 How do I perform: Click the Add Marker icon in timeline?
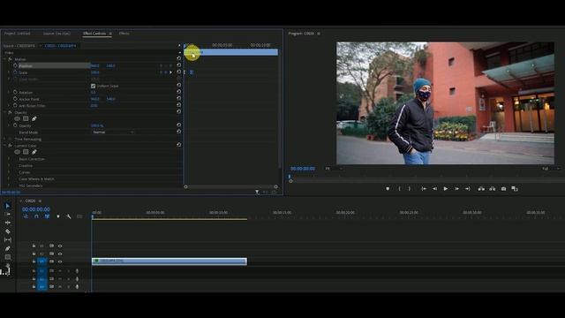coord(58,216)
